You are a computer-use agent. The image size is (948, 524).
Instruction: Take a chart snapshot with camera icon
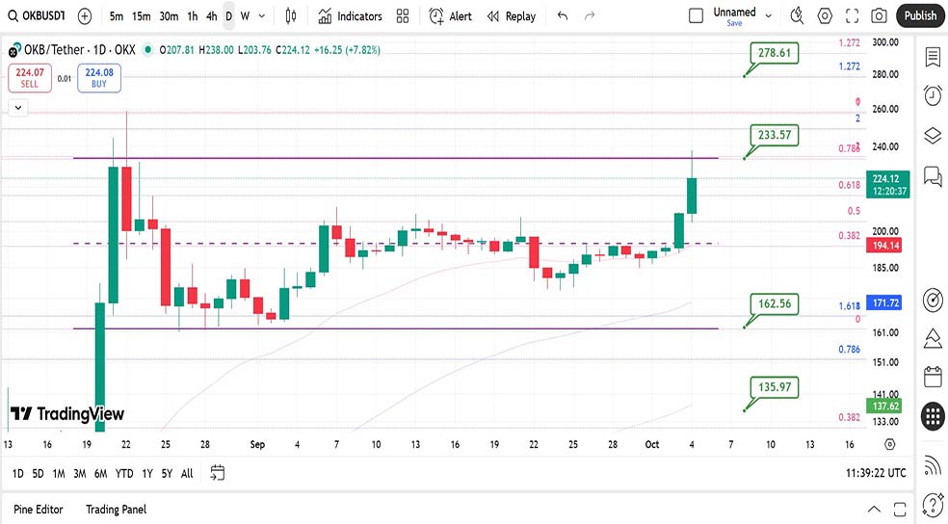879,15
